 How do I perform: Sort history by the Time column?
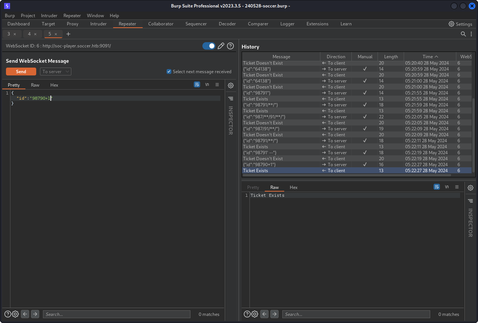coord(430,57)
